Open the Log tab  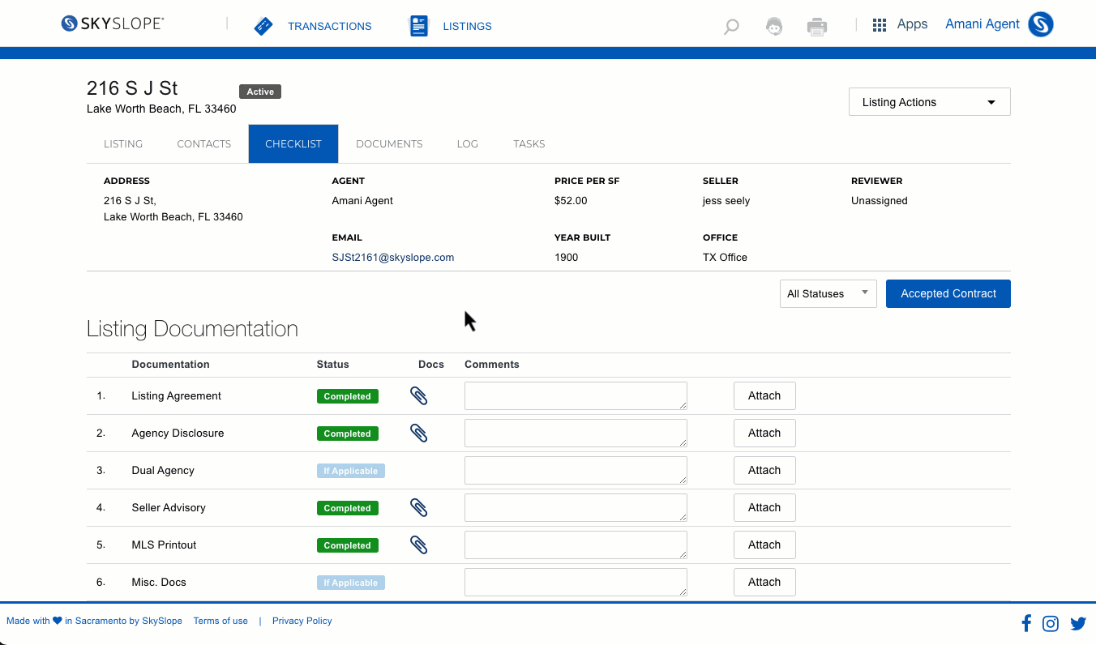(468, 143)
